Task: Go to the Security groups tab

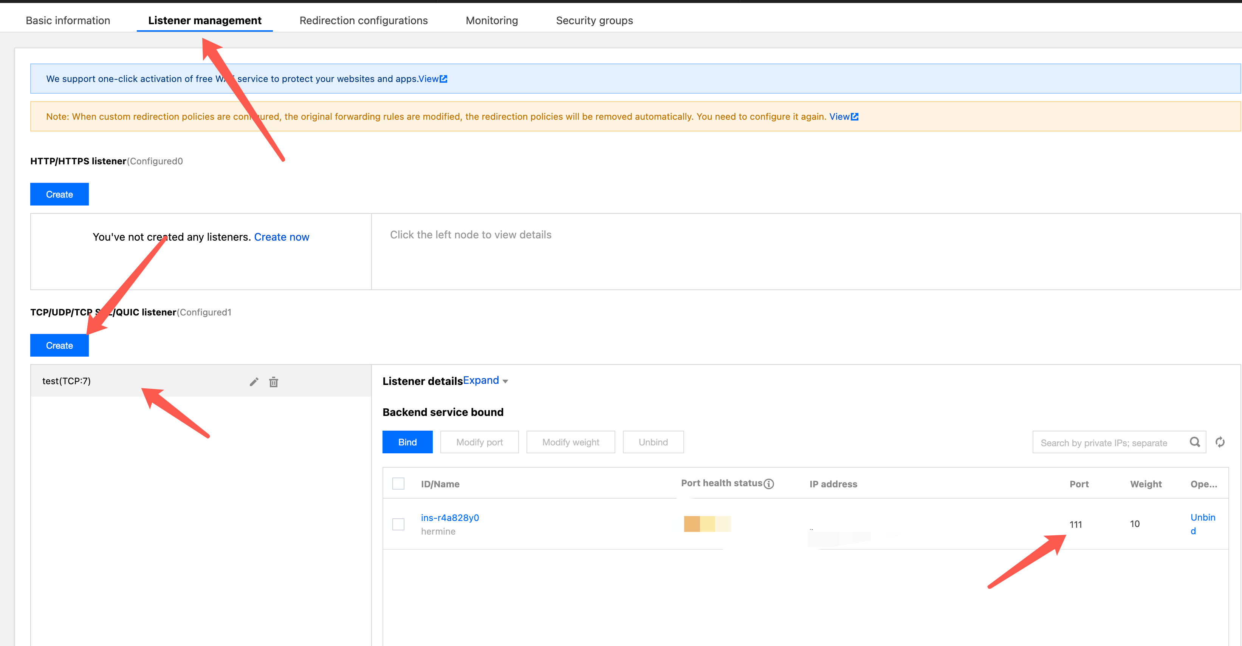Action: 594,20
